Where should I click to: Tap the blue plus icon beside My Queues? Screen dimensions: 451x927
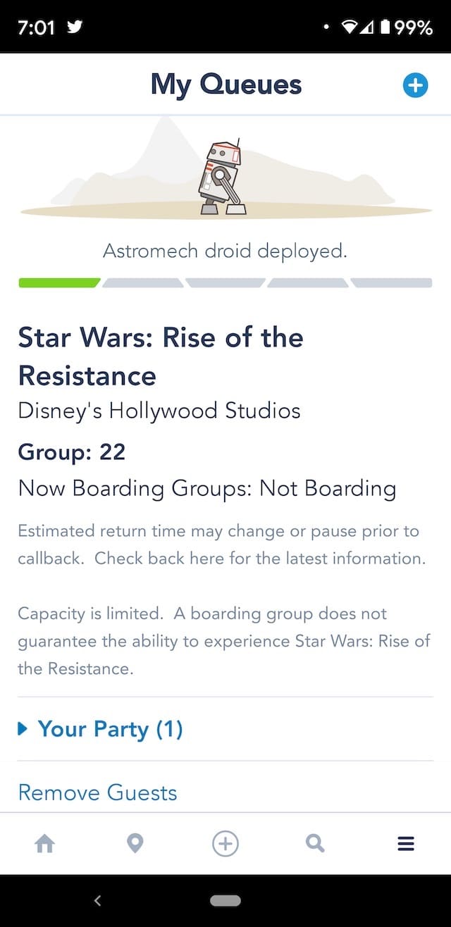pyautogui.click(x=415, y=86)
